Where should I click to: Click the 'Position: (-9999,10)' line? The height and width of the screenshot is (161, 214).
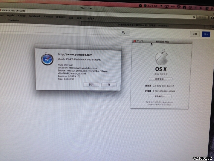coord(69,76)
